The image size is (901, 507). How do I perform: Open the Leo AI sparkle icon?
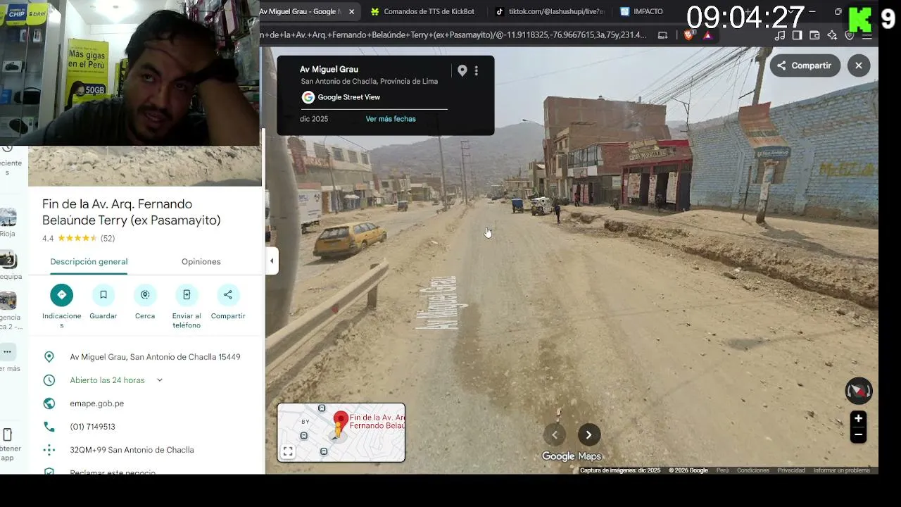point(832,35)
